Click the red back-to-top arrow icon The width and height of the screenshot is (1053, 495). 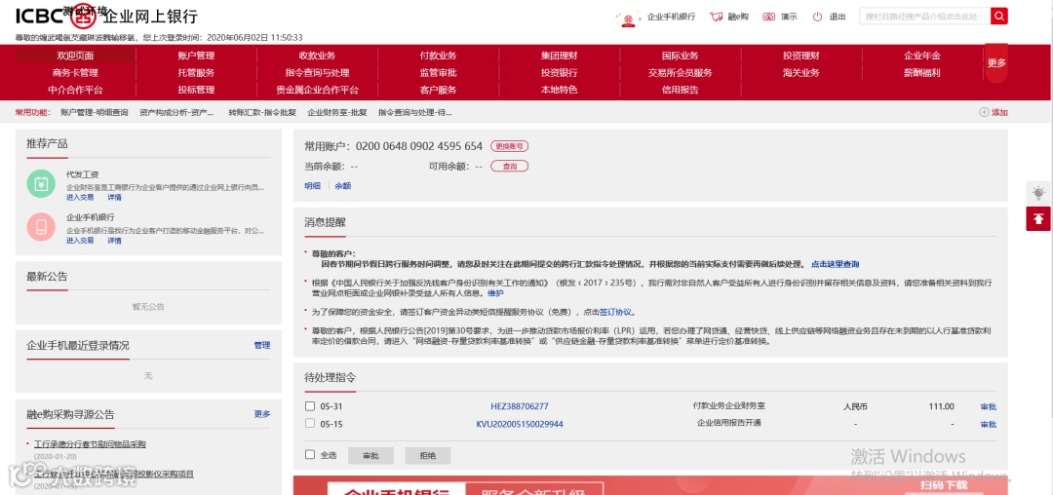(1038, 218)
